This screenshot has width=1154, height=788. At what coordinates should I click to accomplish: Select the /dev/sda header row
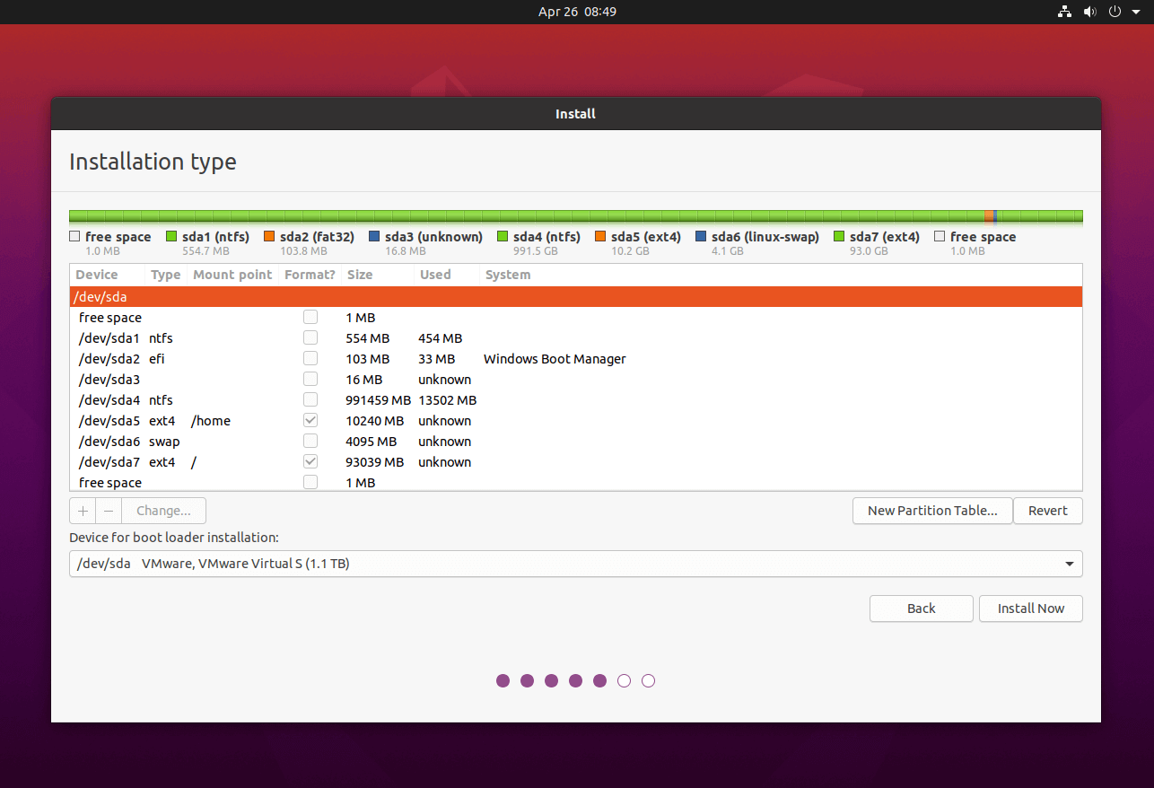tap(576, 297)
